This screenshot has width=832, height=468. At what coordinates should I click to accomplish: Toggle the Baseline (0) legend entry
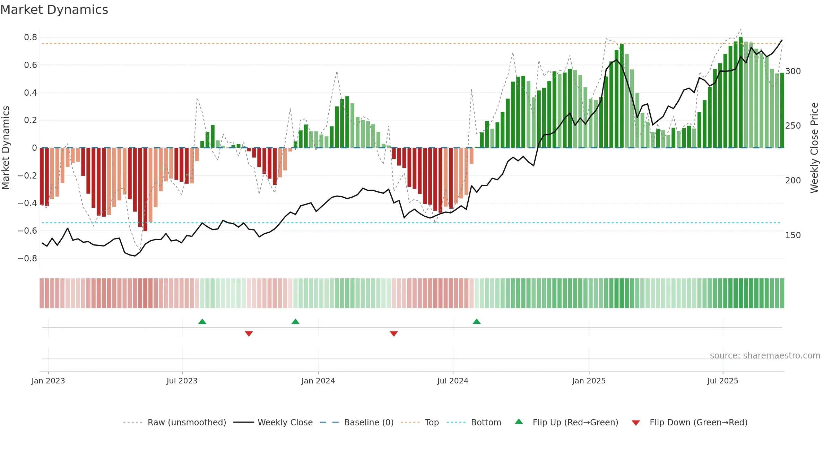click(x=356, y=422)
